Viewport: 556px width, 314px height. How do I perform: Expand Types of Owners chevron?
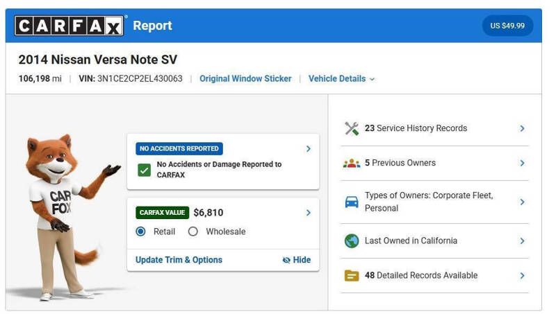[x=522, y=202]
